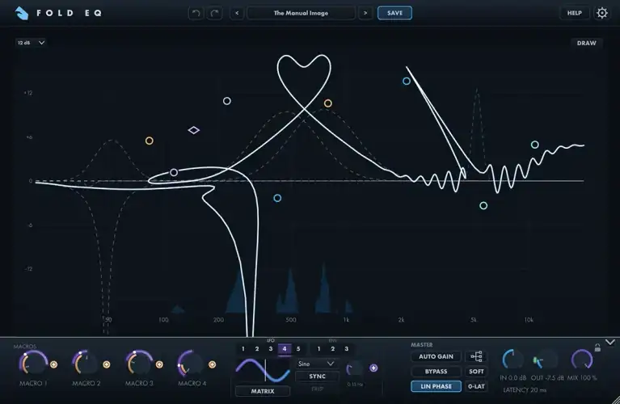Select LFO tab 3
Screen dimensions: 620x404
pos(271,349)
